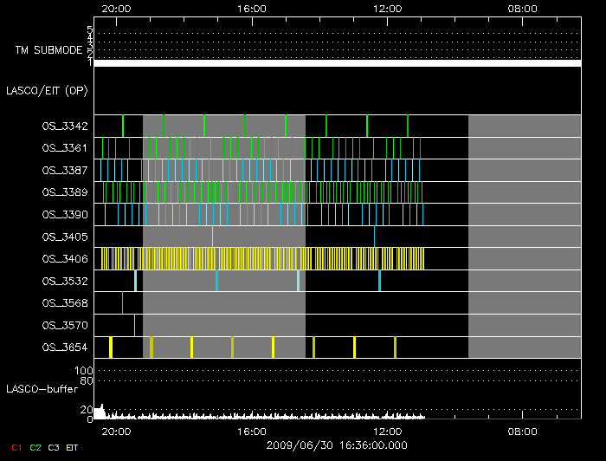Click the green C2 legend entry
This screenshot has width=606, height=461.
tap(35, 448)
